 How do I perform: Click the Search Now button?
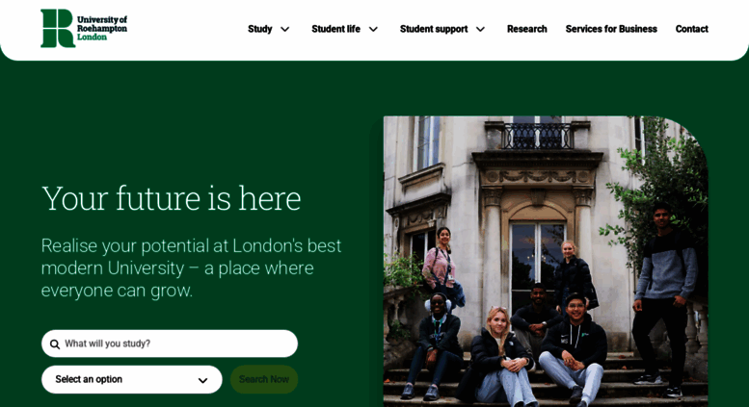pos(264,379)
